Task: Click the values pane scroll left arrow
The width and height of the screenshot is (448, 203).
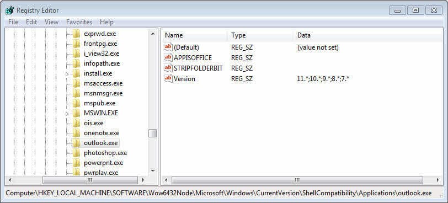Action: pyautogui.click(x=166, y=180)
